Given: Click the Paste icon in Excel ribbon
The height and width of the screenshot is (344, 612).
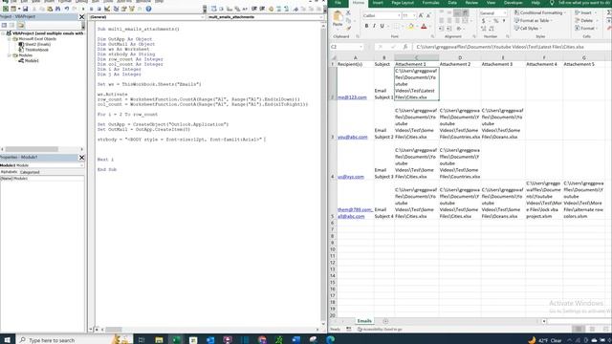Looking at the screenshot, I should [338, 19].
